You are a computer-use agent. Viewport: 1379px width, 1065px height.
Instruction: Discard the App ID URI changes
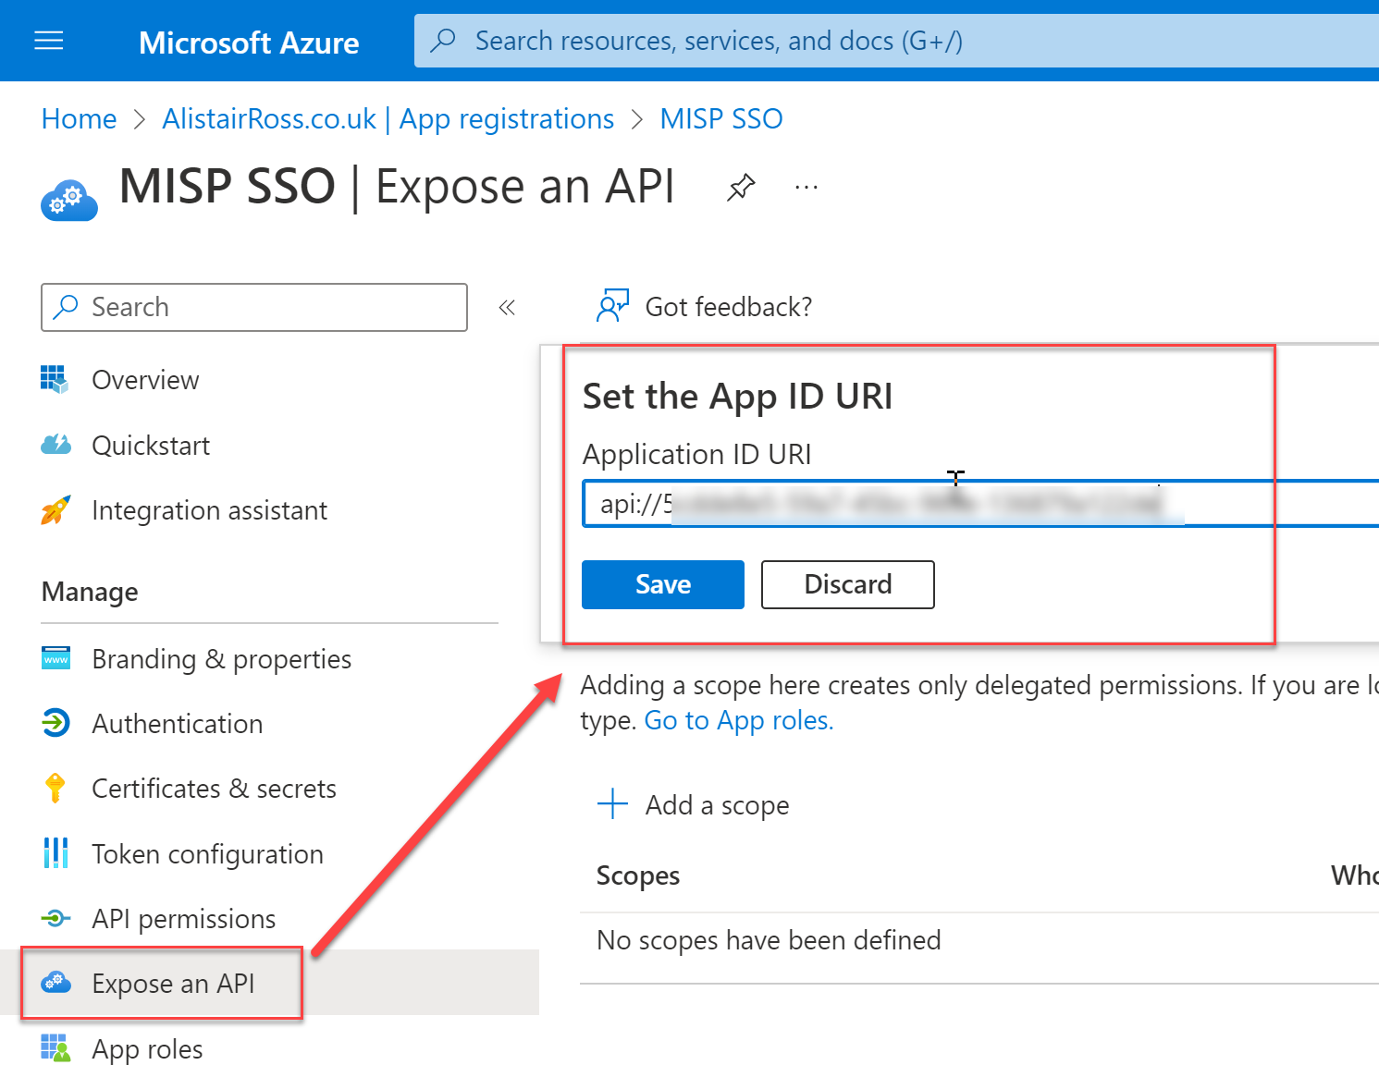848,584
